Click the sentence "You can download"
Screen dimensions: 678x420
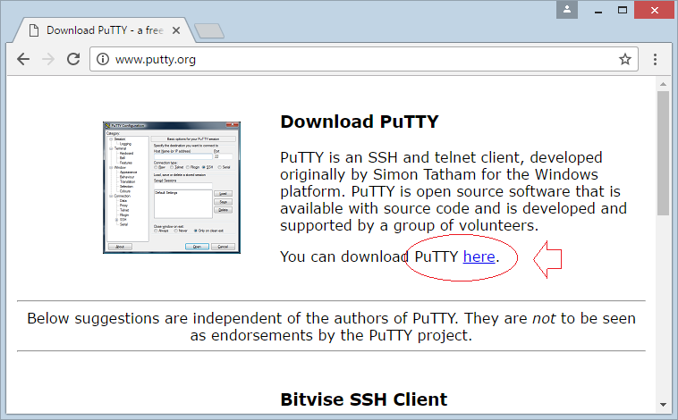pos(344,256)
